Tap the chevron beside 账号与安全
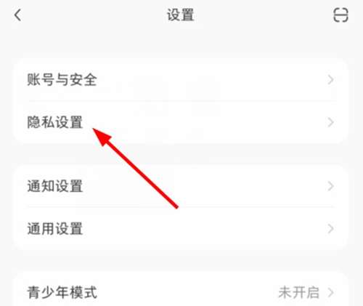The height and width of the screenshot is (306, 363). pos(331,80)
